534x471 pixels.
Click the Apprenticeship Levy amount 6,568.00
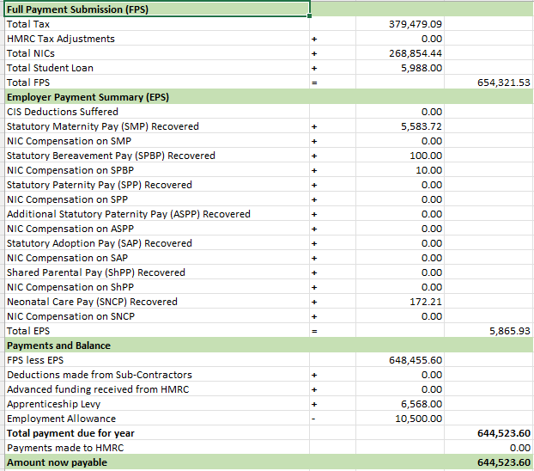[x=421, y=404]
